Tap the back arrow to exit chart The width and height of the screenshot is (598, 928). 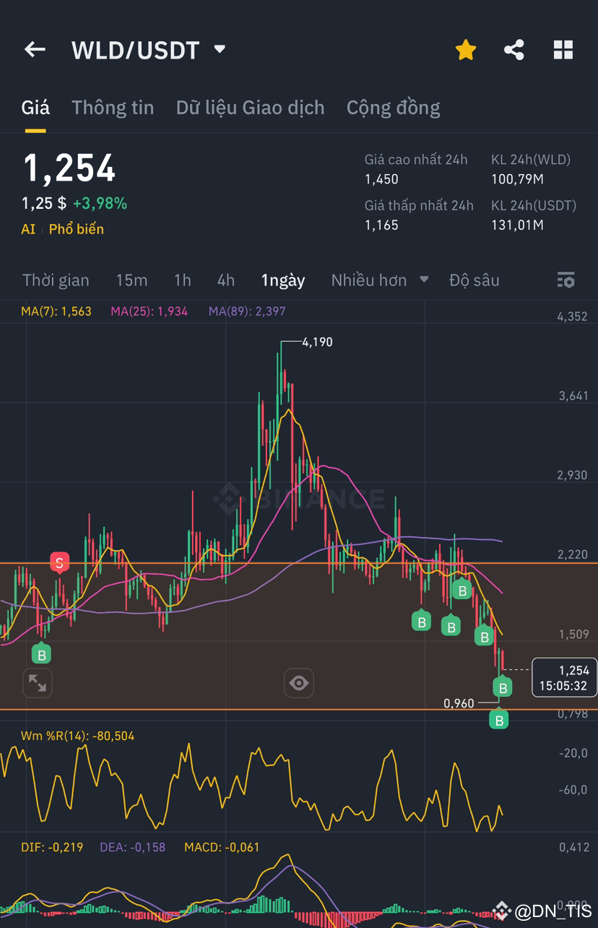(35, 50)
